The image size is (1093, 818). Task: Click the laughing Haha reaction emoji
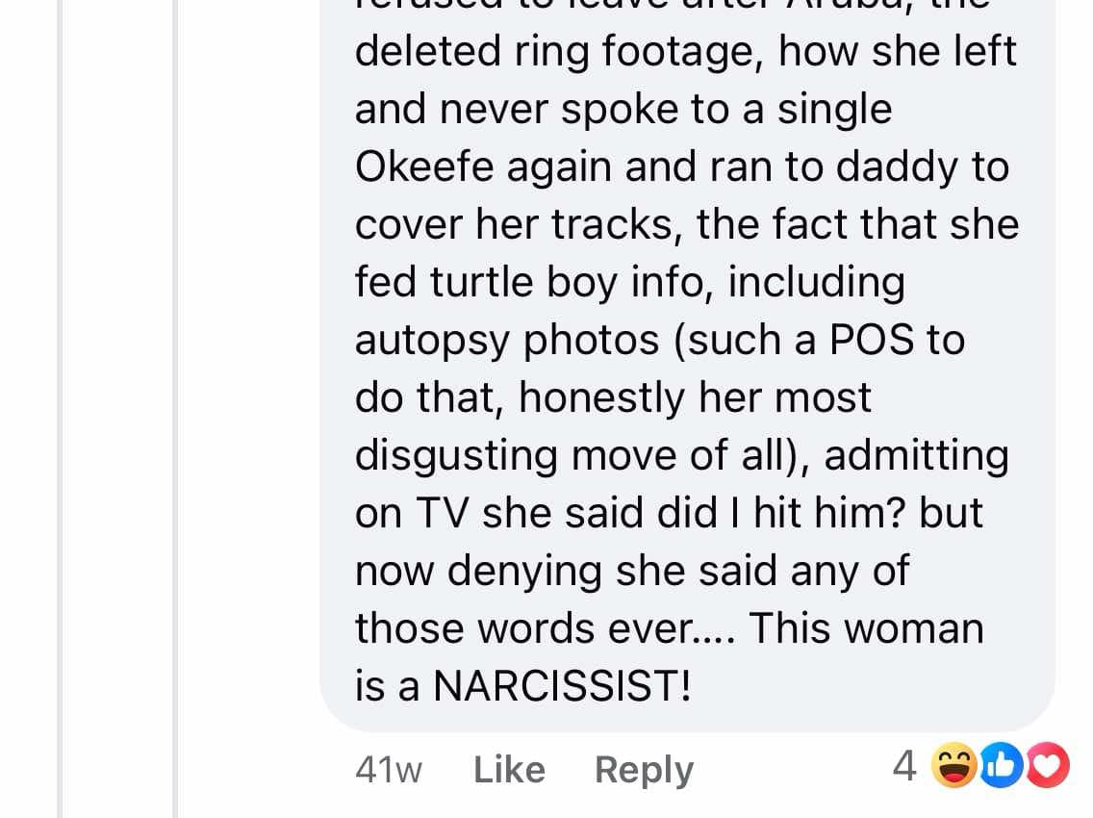pos(954,766)
